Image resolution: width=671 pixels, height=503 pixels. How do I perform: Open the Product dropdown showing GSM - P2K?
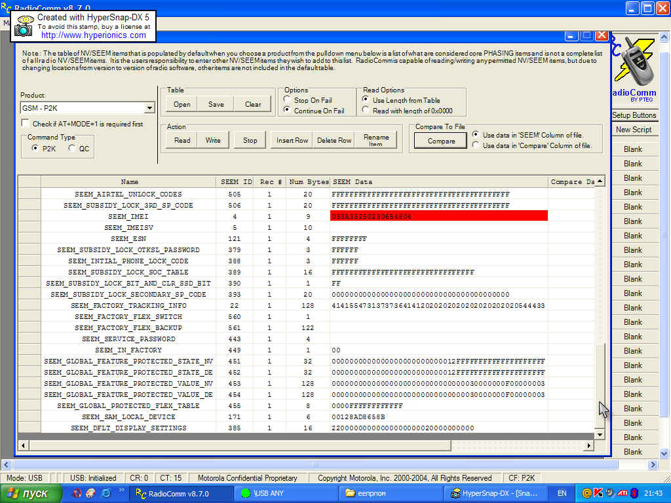tap(87, 108)
